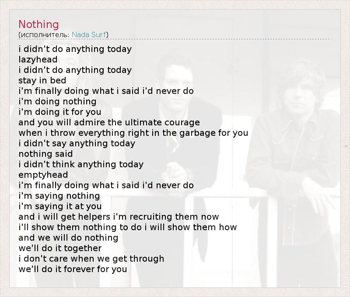
Task: Click the line about throwing everything in garbage
Action: click(x=133, y=133)
